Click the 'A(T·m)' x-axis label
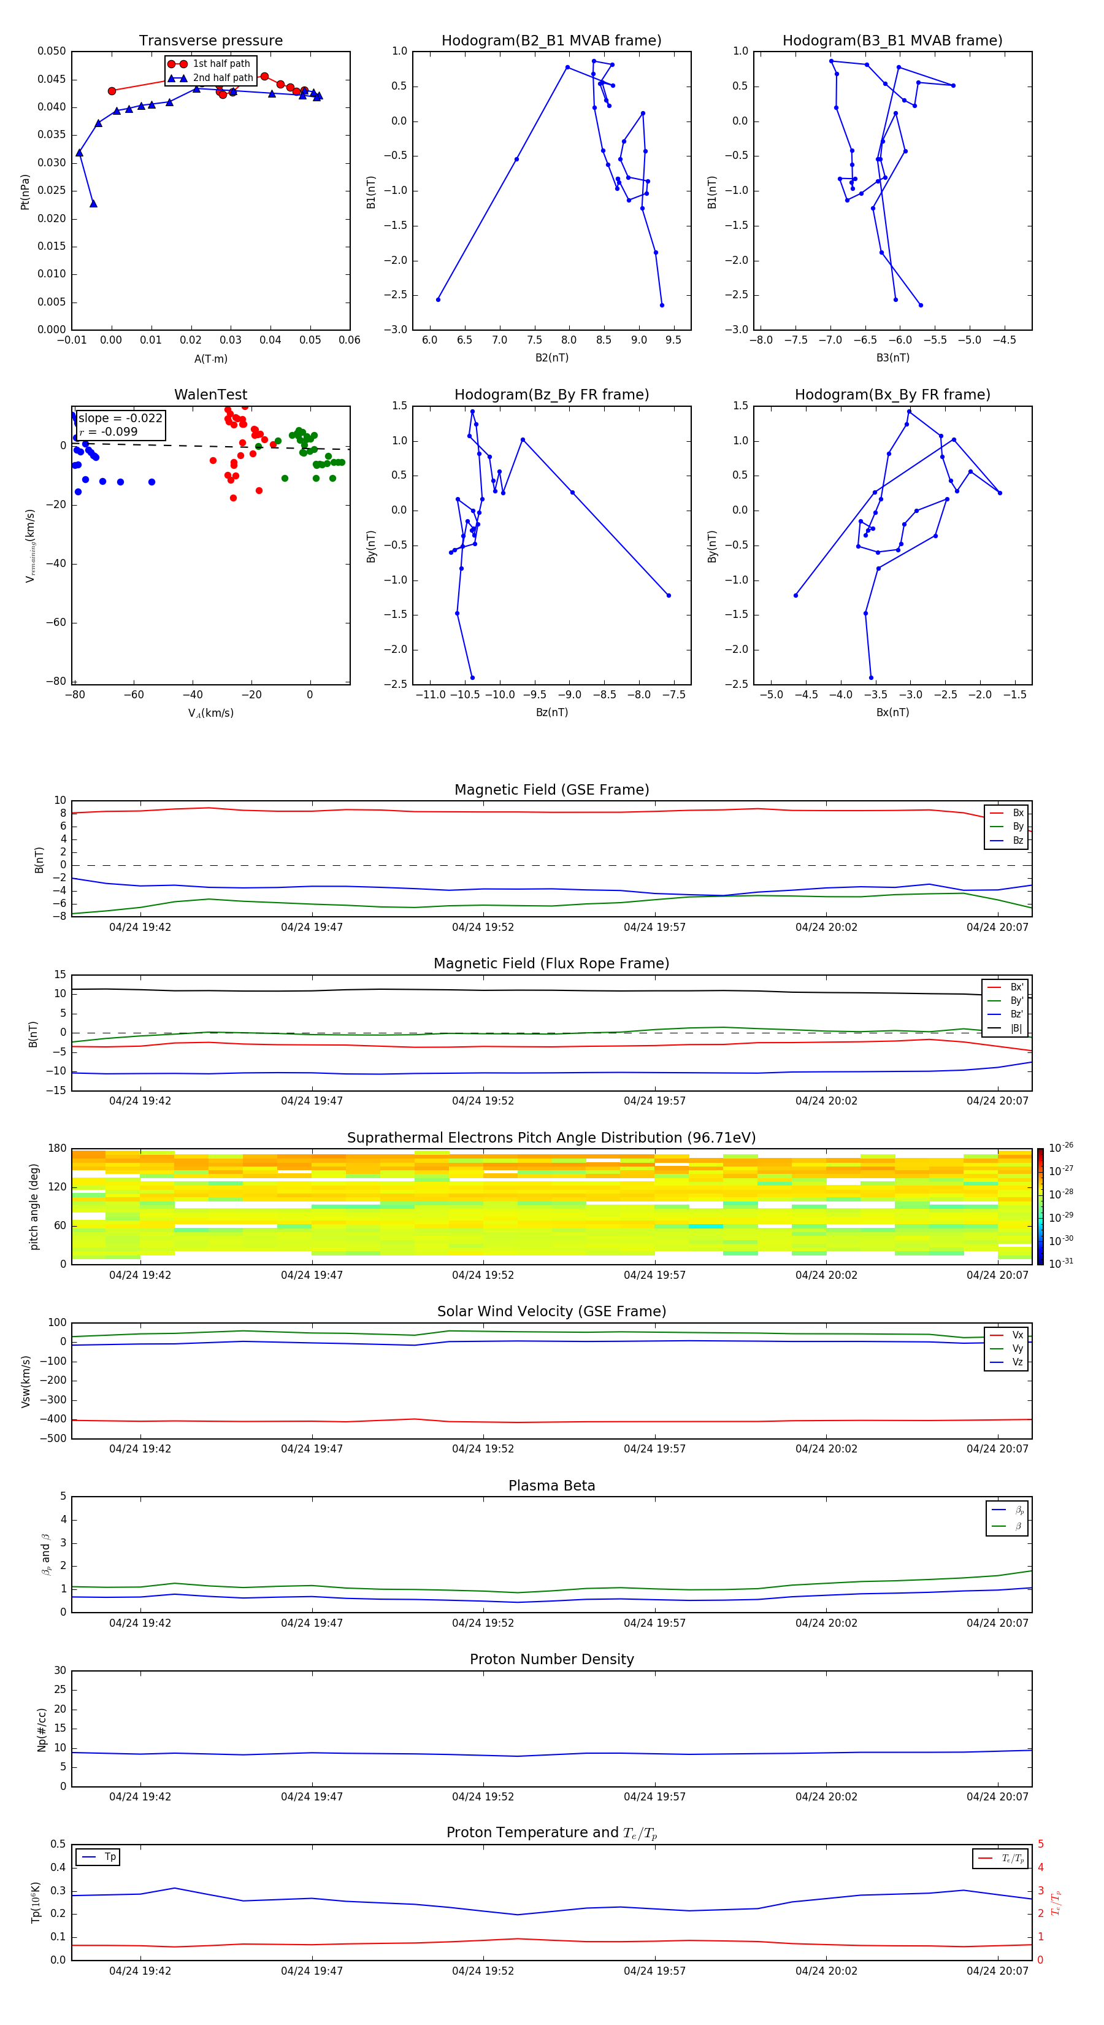The height and width of the screenshot is (2025, 1104). (210, 359)
